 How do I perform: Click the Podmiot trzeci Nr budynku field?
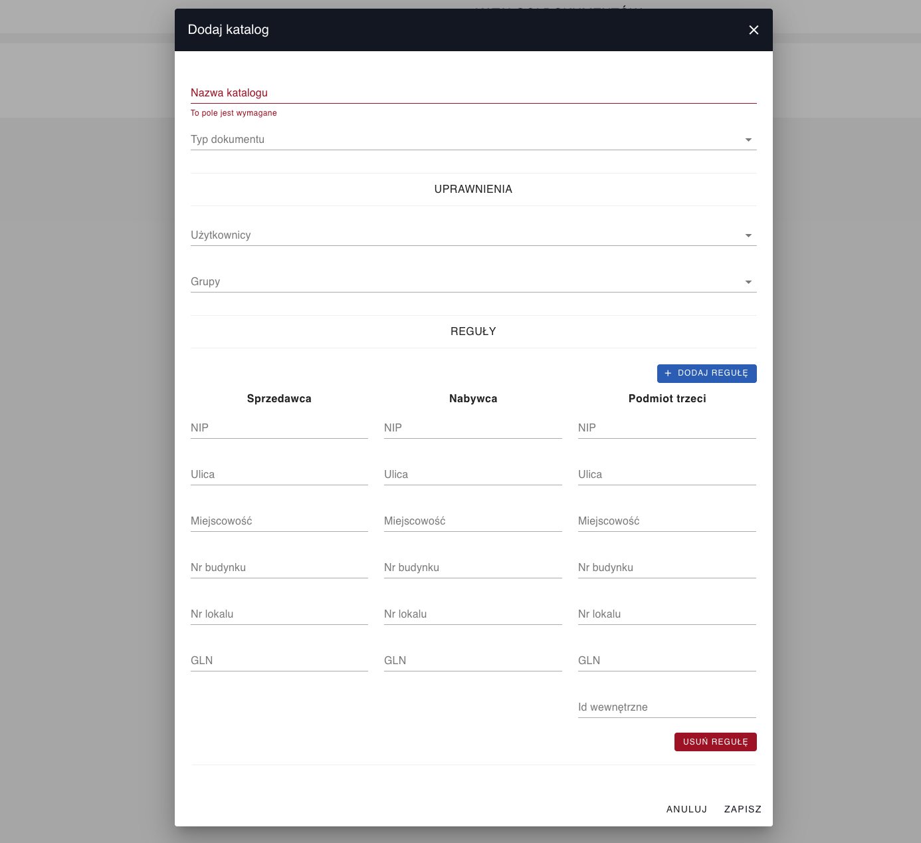[x=666, y=568]
